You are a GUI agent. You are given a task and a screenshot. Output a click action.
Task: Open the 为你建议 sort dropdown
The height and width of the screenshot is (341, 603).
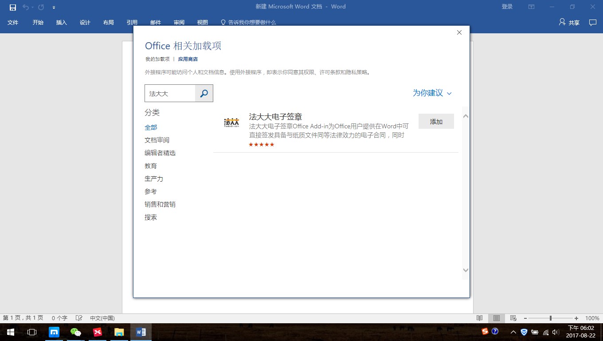pos(432,93)
